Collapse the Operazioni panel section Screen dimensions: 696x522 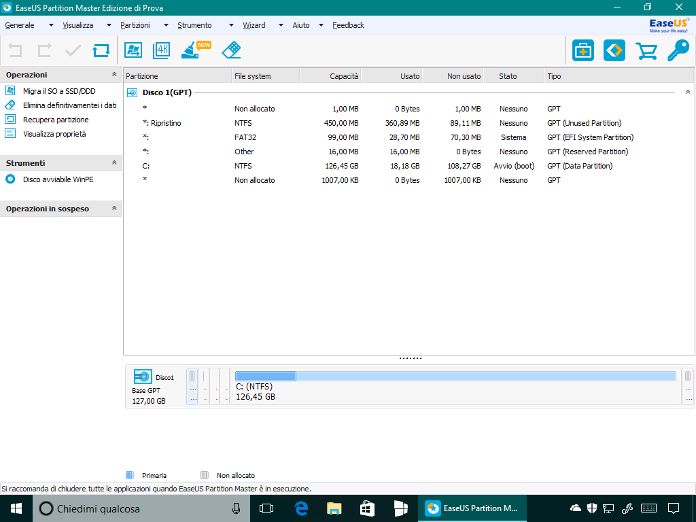click(114, 75)
